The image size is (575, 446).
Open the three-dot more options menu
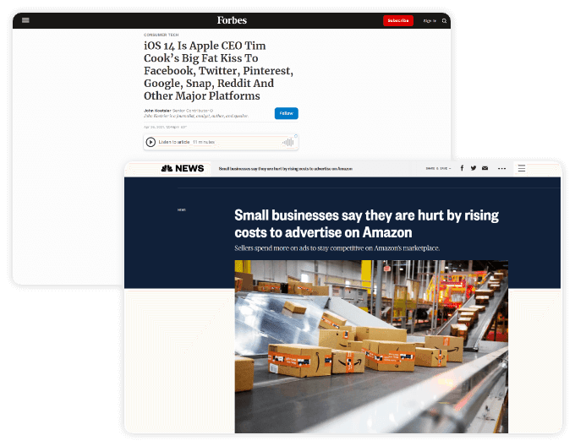[501, 168]
